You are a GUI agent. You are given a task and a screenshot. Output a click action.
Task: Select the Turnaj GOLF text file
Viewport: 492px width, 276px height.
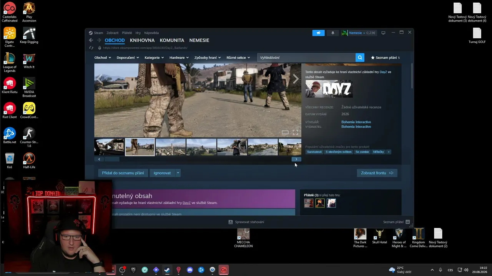pyautogui.click(x=477, y=36)
